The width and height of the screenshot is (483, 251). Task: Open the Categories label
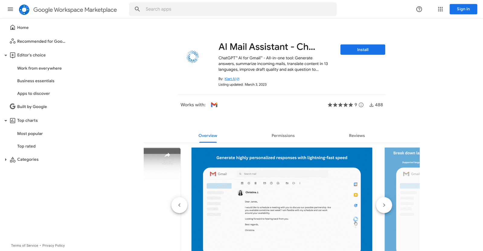(x=28, y=160)
